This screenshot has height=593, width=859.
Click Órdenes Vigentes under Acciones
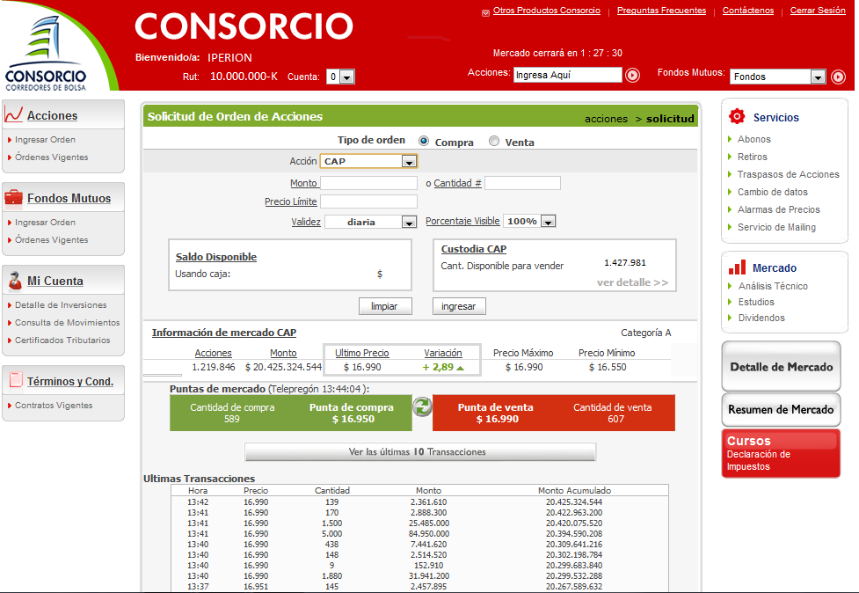click(52, 157)
